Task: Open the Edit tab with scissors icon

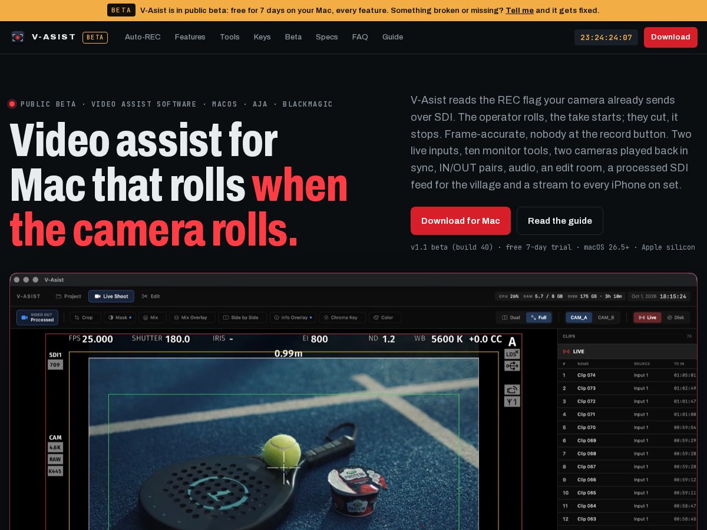Action: (151, 296)
